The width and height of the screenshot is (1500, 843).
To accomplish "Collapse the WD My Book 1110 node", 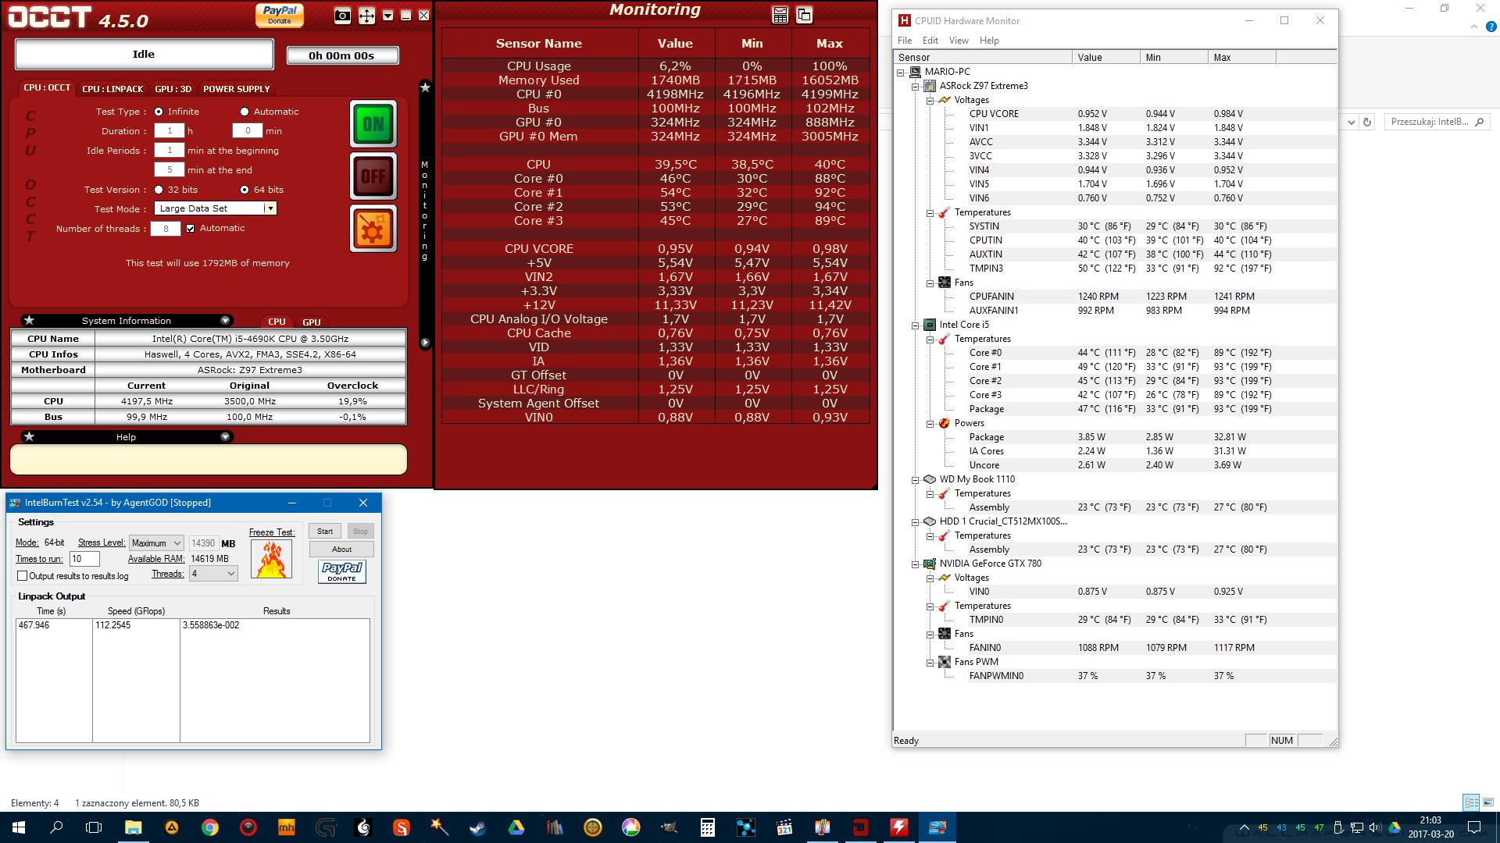I will pos(915,479).
